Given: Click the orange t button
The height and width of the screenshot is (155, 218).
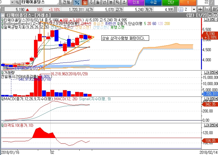Looking at the screenshot, I should click(188, 2).
